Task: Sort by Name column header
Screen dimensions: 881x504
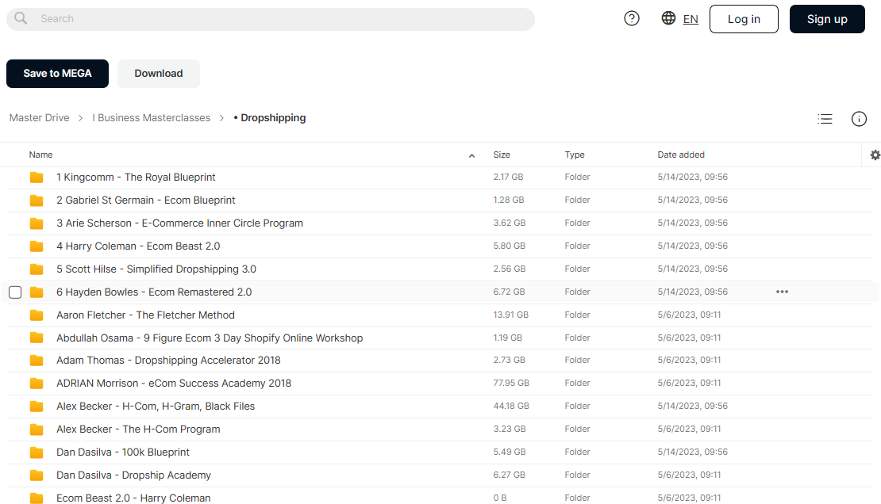Action: (41, 155)
